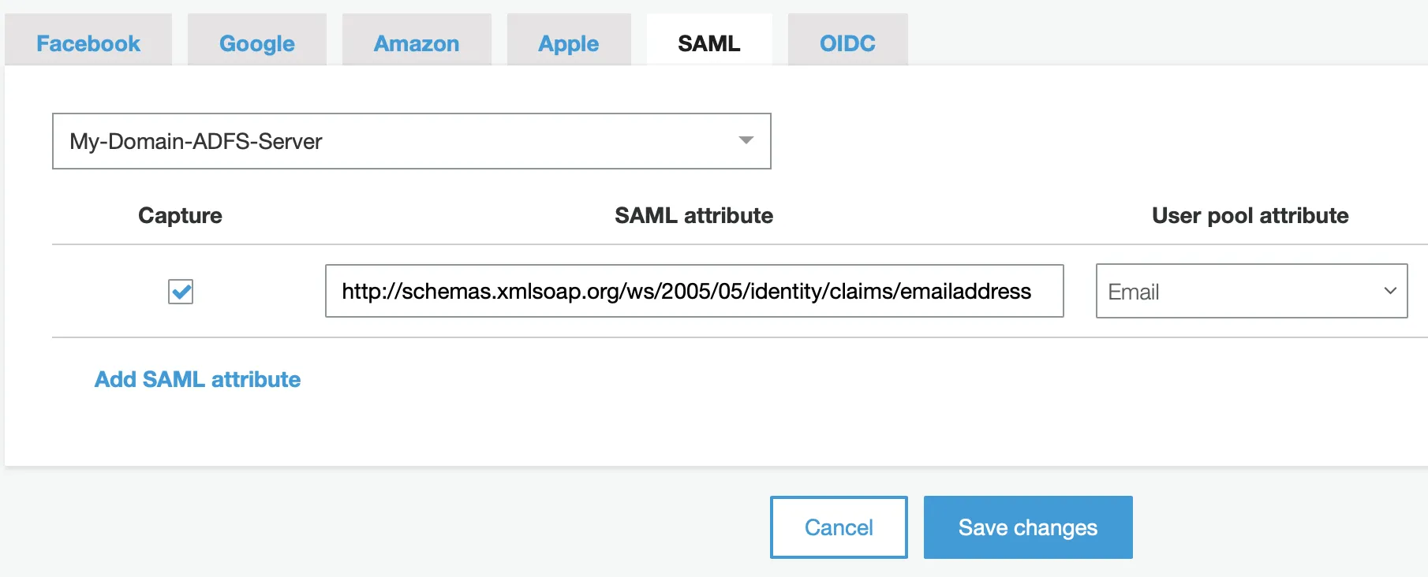Select the SAML tab
Viewport: 1428px width, 577px height.
(x=708, y=43)
